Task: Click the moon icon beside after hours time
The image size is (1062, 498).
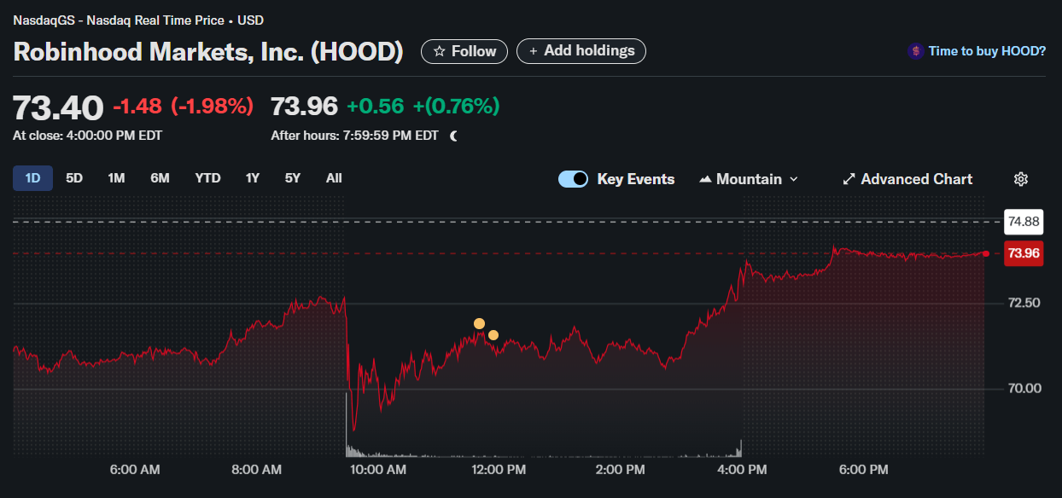Action: [x=453, y=136]
